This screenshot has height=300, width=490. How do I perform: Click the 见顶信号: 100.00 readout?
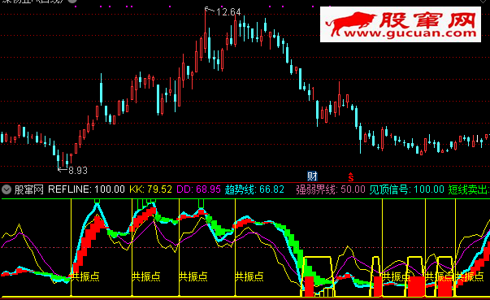click(406, 189)
